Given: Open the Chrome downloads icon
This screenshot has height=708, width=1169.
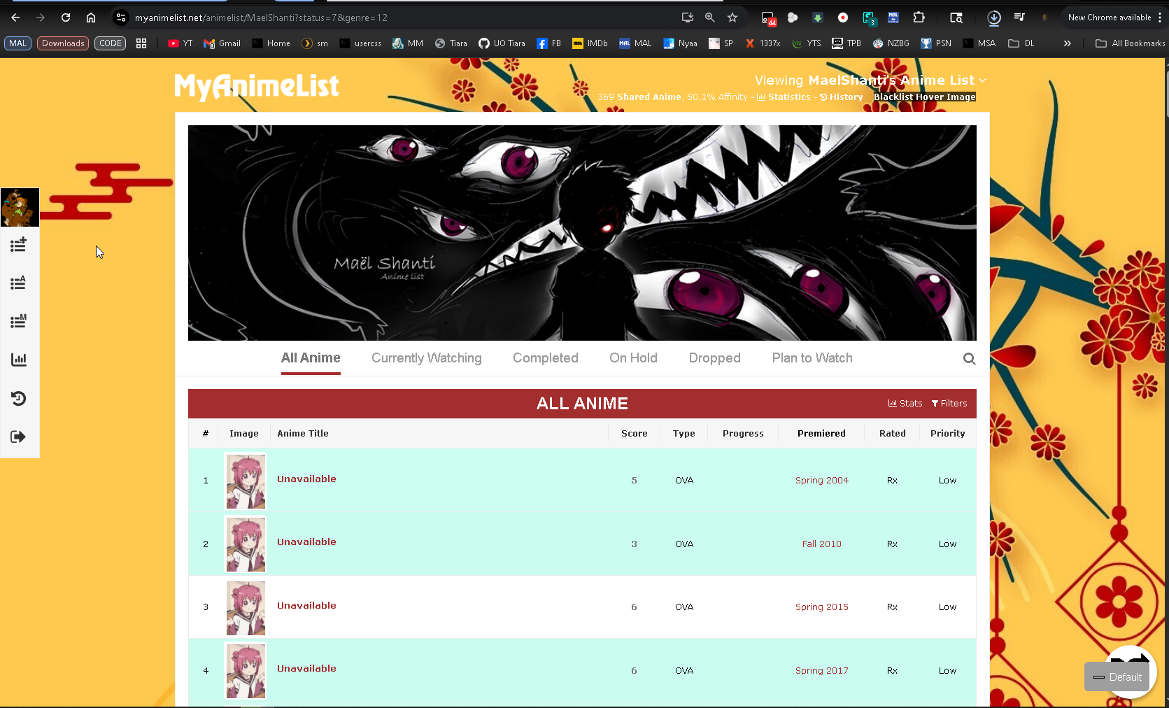Looking at the screenshot, I should [x=994, y=17].
